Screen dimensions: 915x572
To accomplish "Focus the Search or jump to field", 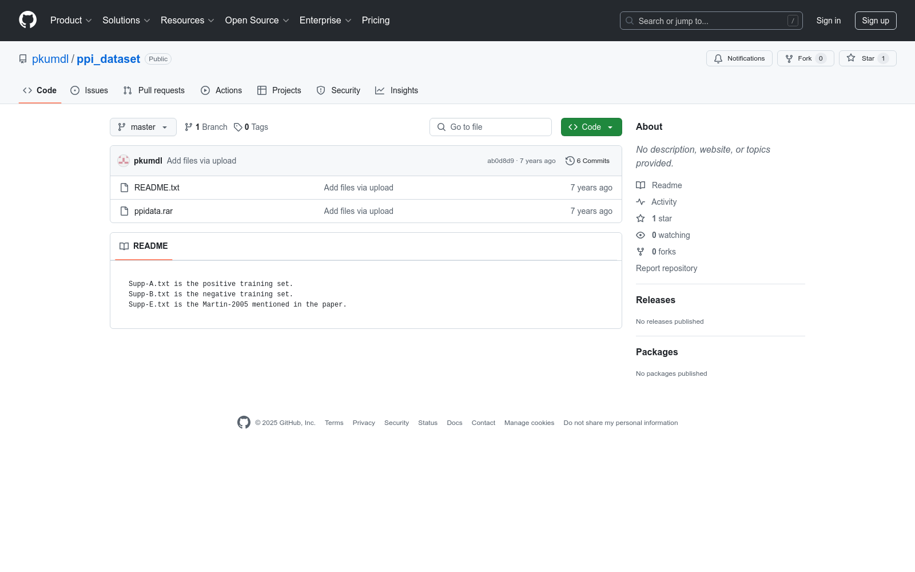I will (711, 21).
